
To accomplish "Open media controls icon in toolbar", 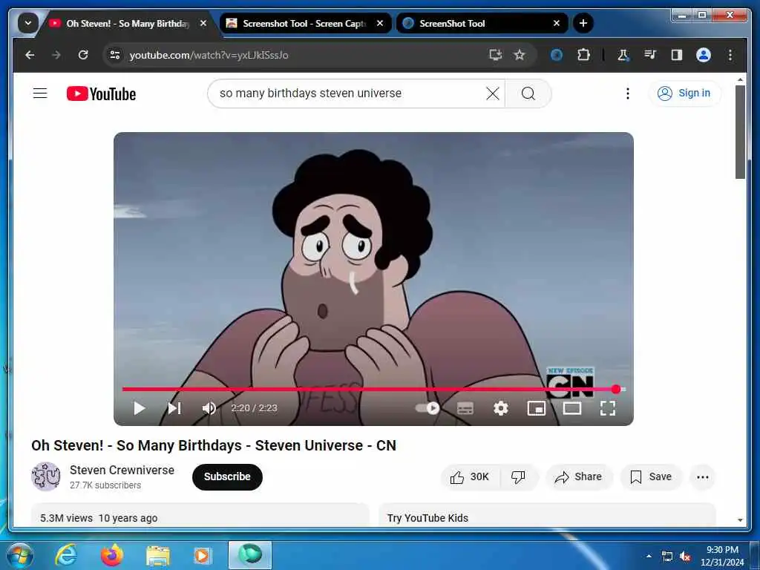I will click(650, 55).
